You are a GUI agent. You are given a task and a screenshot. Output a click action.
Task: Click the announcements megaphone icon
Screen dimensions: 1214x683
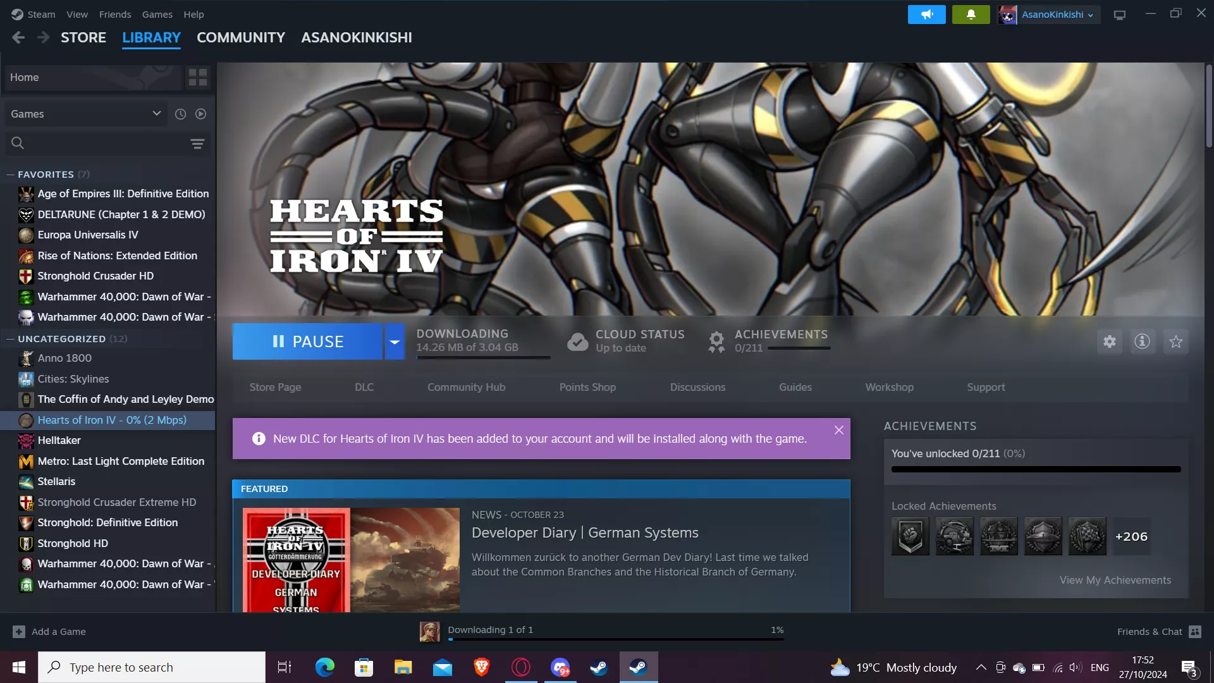[x=926, y=14]
